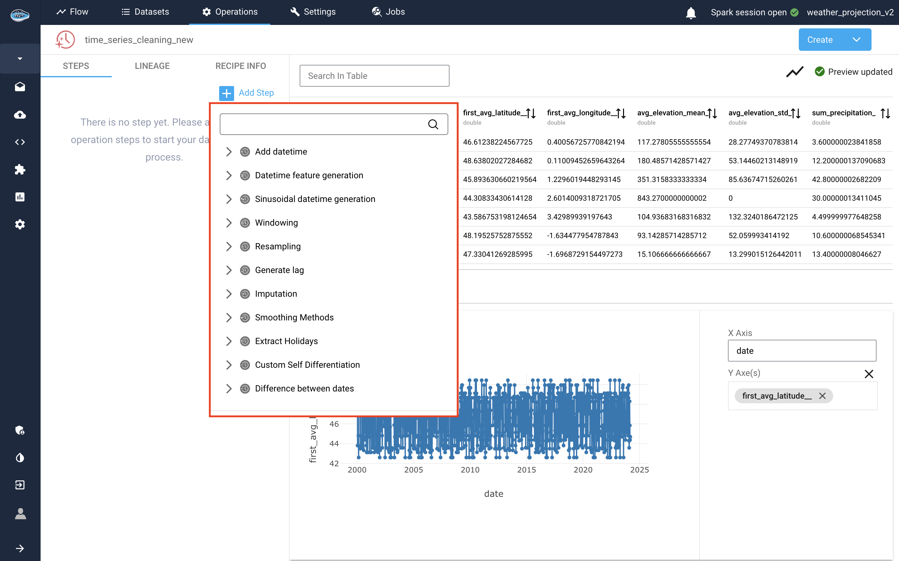Viewport: 899px width, 561px height.
Task: Open the puzzle piece plugins icon
Action: (20, 170)
